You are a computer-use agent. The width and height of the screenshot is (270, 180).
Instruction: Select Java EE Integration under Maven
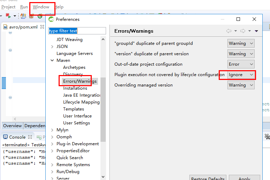click(81, 95)
